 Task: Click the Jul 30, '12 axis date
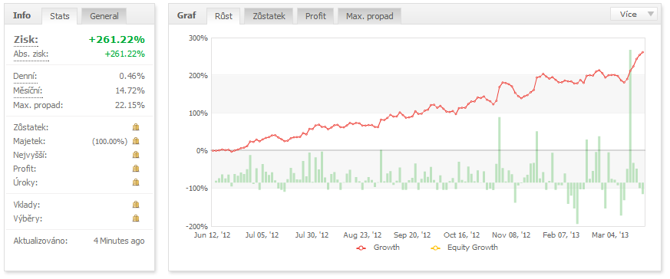311,235
